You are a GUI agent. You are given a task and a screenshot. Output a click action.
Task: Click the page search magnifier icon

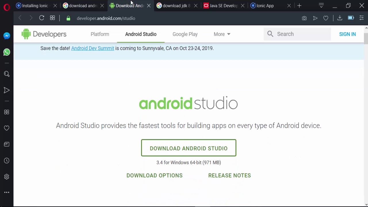[270, 34]
